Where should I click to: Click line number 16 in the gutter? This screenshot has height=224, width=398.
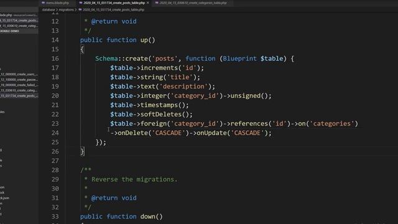[55, 58]
